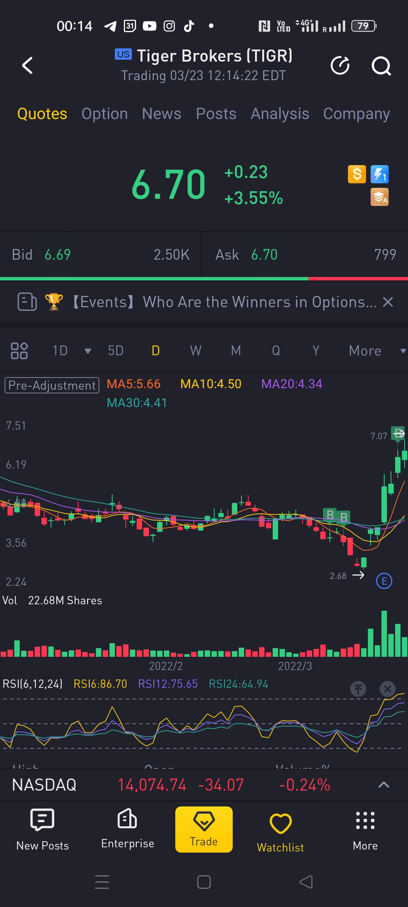
Task: Open the search magnifier icon
Action: point(381,66)
